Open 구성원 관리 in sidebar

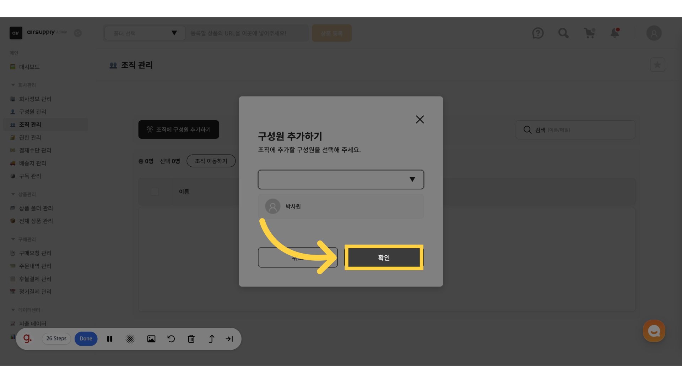tap(33, 112)
